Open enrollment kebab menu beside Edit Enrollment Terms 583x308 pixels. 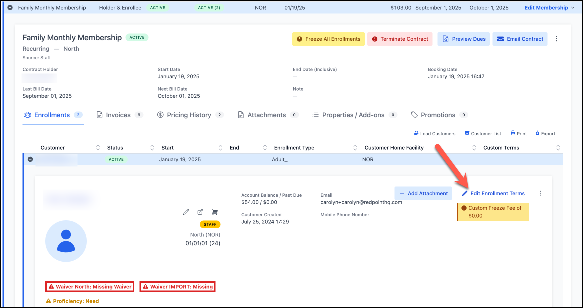tap(540, 193)
